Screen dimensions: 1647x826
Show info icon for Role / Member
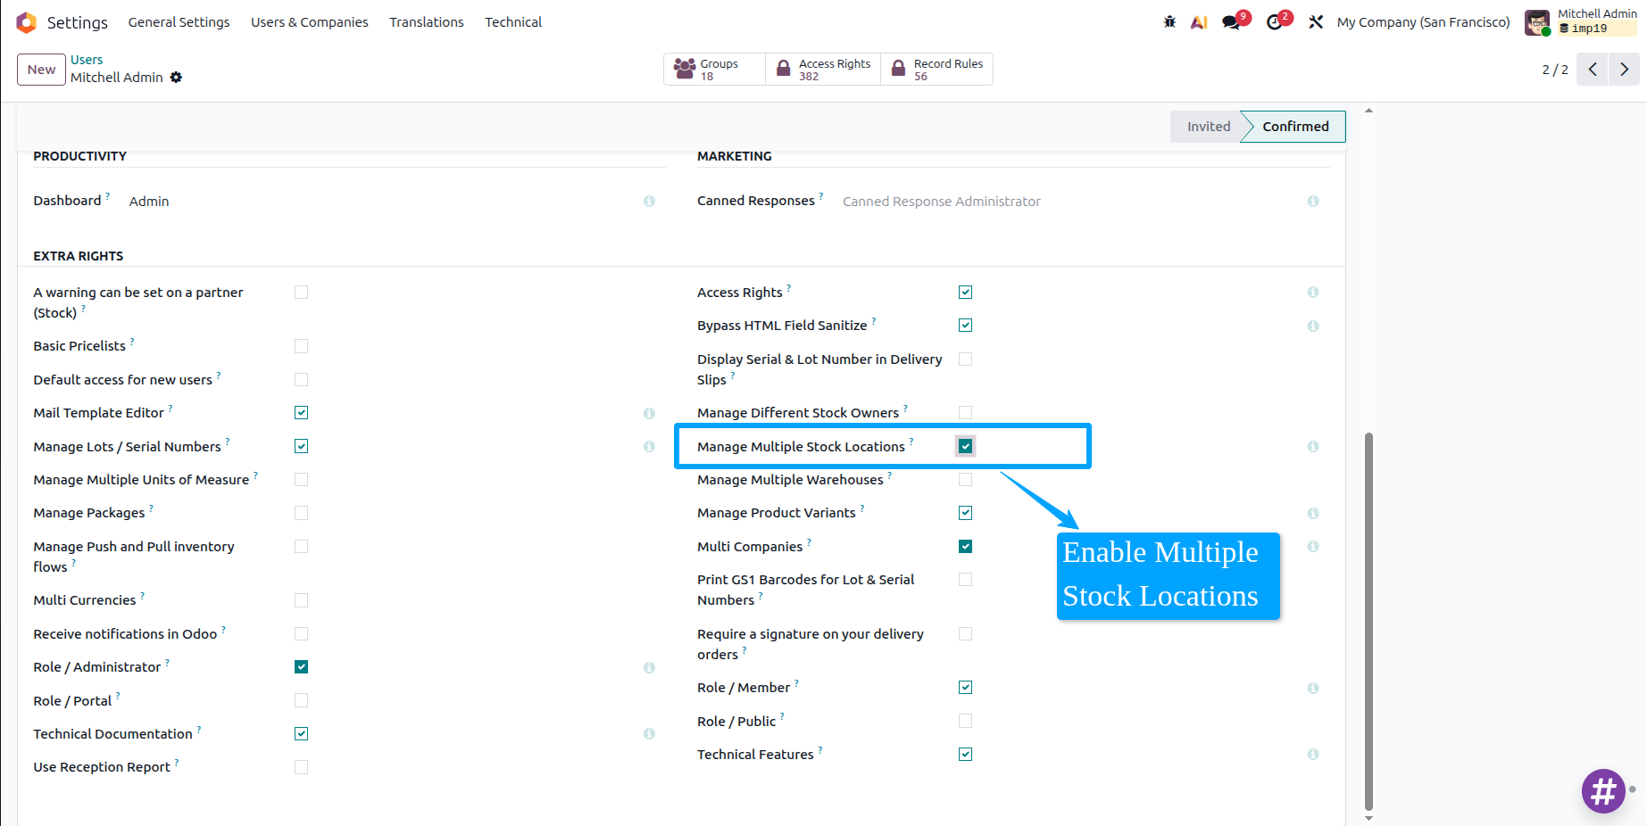coord(1313,689)
